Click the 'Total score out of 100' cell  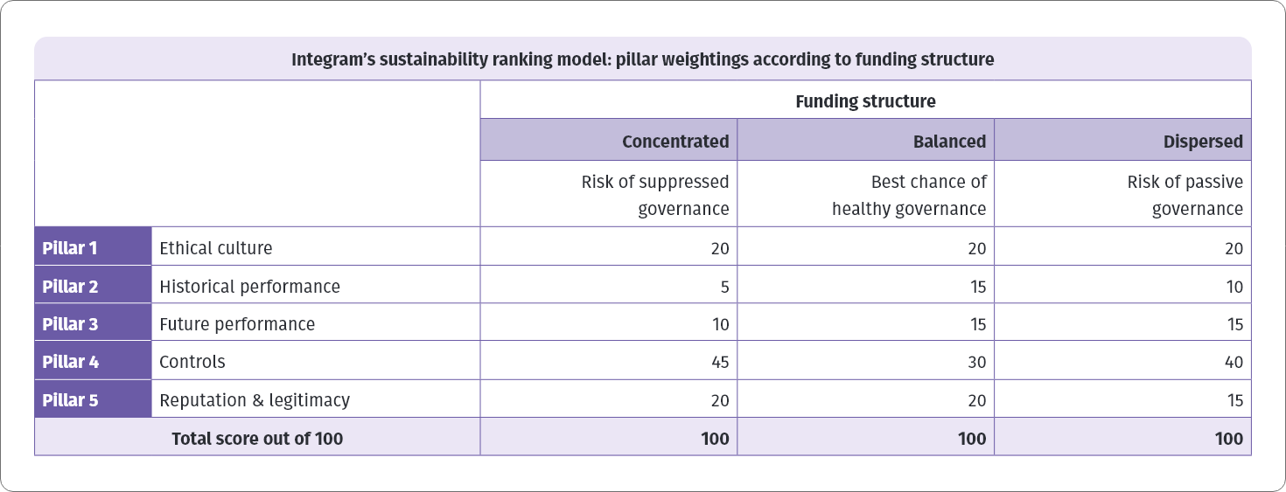coord(257,439)
